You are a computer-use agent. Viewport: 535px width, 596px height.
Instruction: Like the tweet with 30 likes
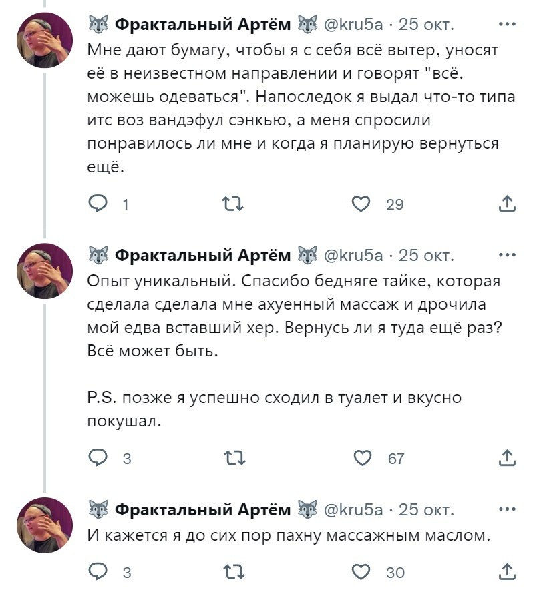coord(361,572)
